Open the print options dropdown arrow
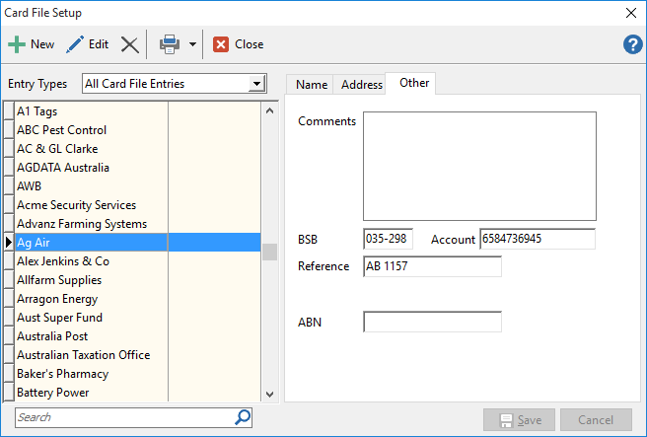 pyautogui.click(x=192, y=44)
